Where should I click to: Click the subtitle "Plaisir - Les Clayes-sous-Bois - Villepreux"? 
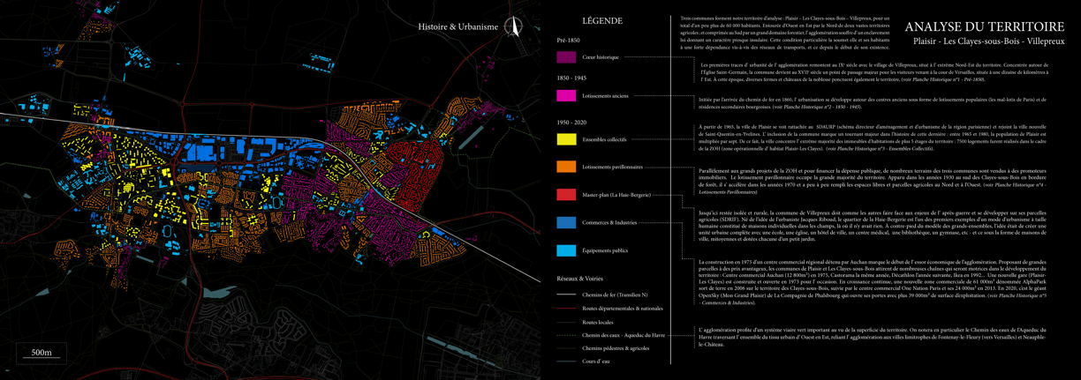(989, 41)
